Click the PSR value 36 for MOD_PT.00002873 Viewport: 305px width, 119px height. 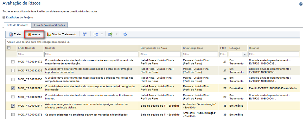(225, 115)
